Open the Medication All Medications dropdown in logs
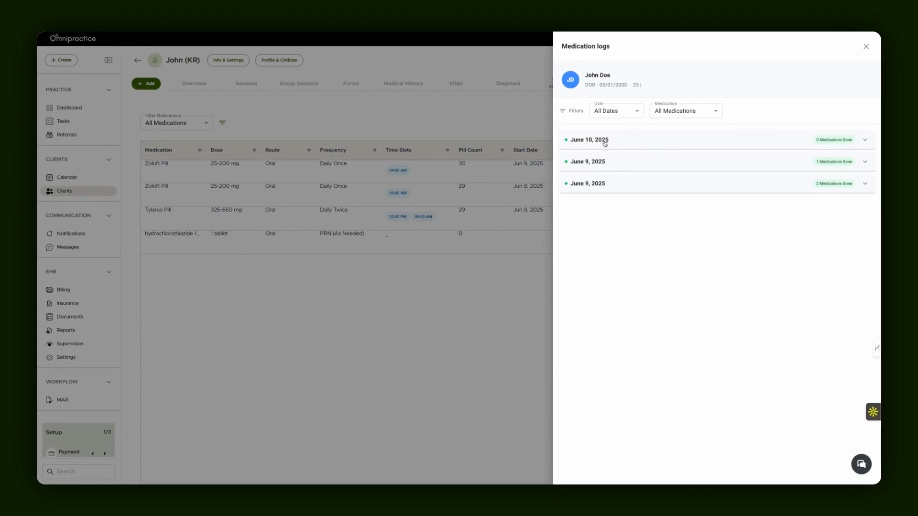The image size is (918, 516). (686, 111)
